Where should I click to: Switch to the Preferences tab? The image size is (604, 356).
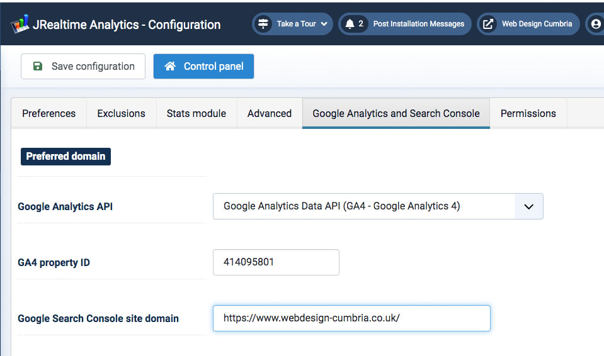coord(48,113)
